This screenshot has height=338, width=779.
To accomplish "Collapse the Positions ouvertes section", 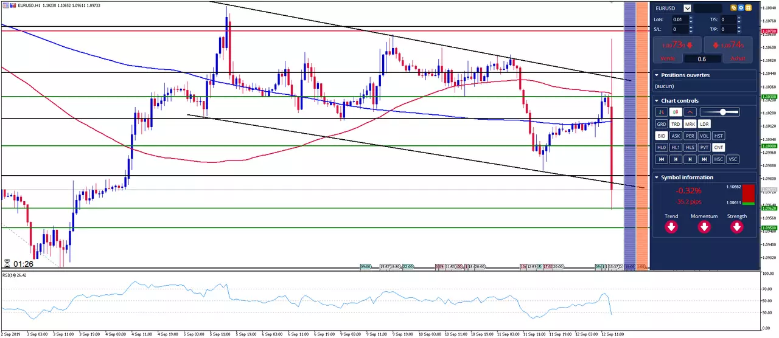I will [x=657, y=75].
